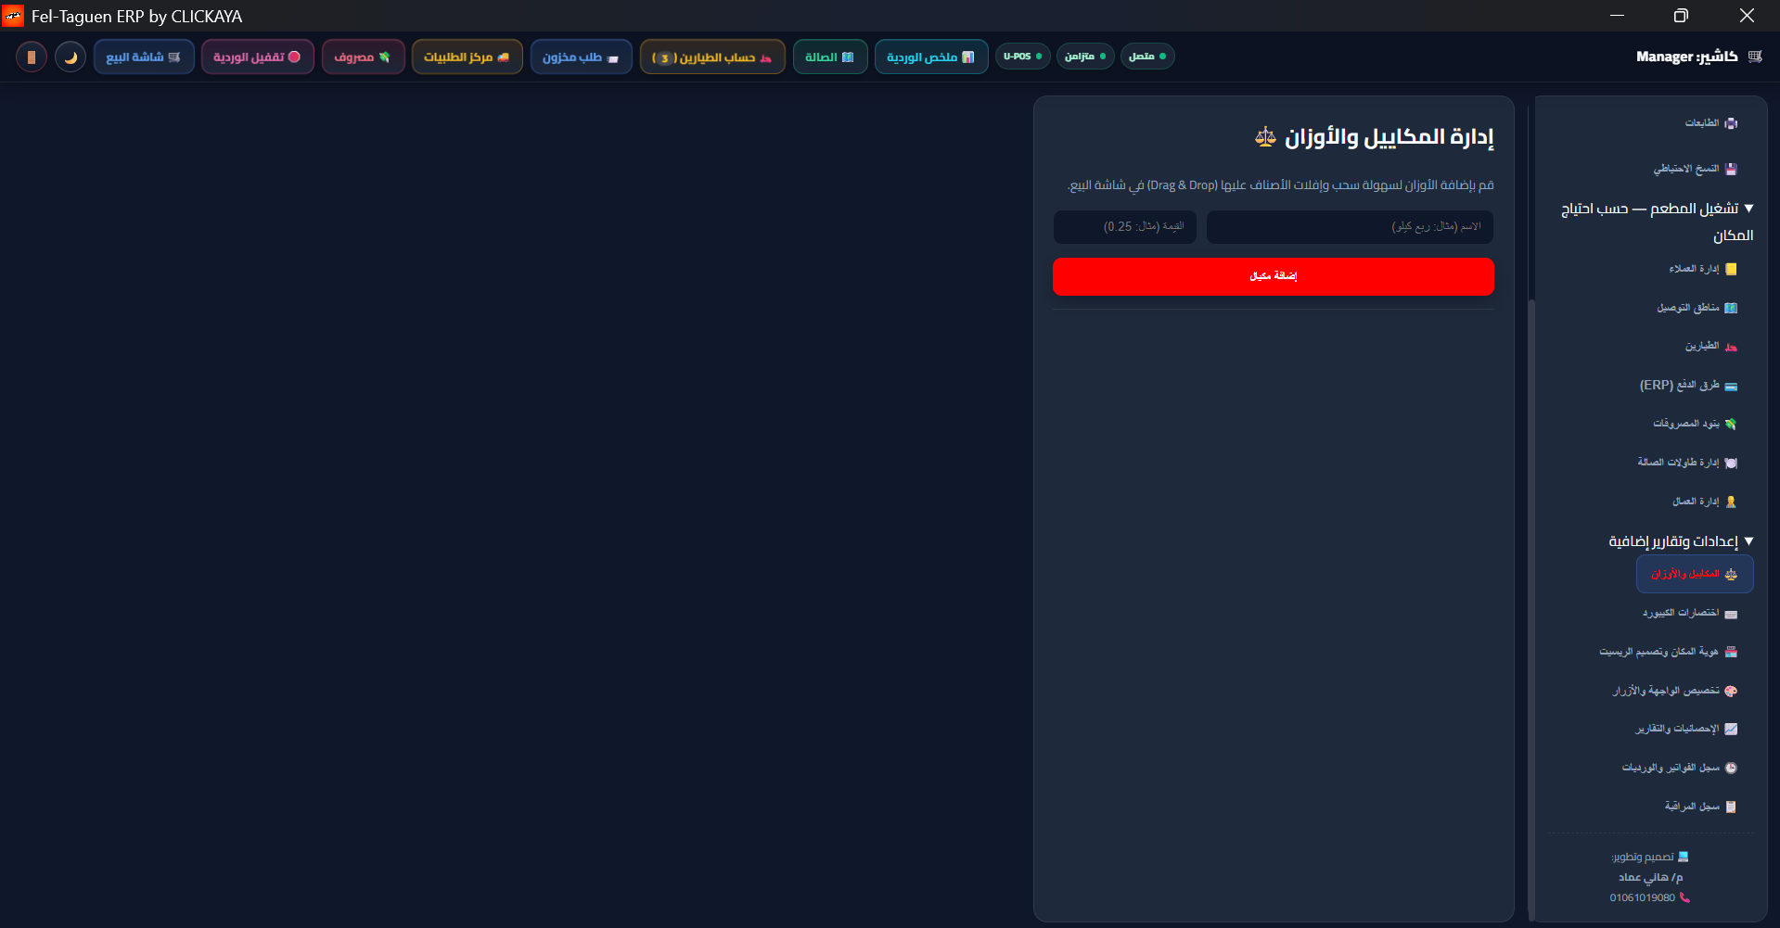Click the palette interface customization icon

click(1731, 691)
